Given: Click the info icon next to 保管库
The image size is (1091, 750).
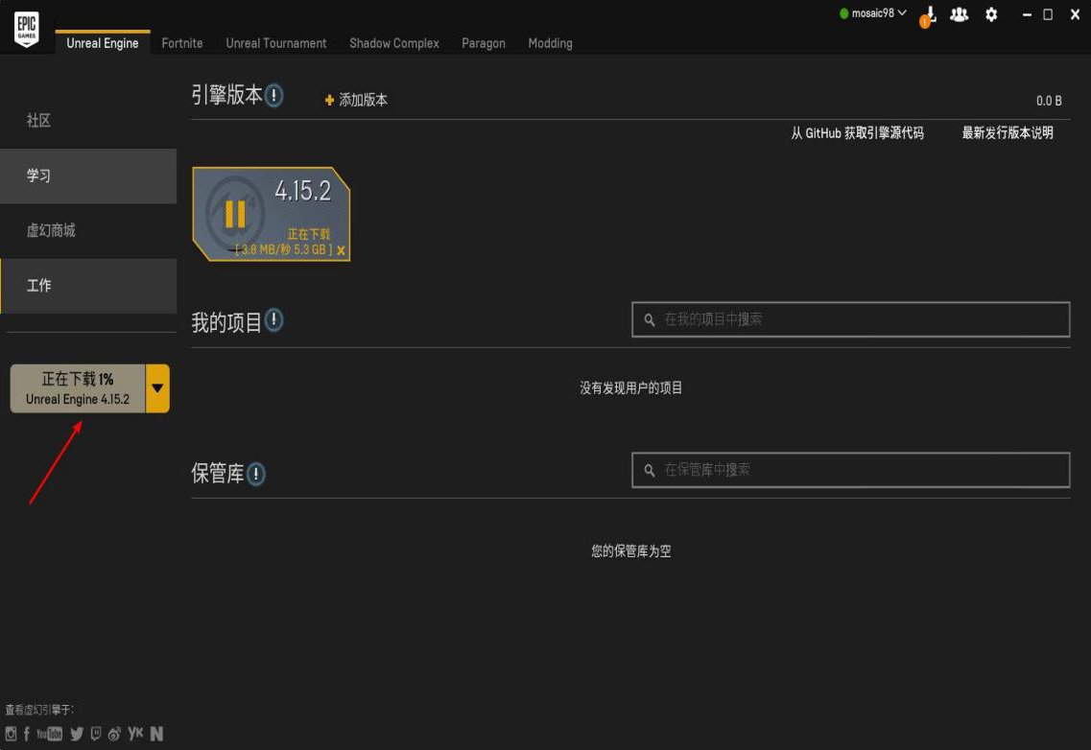Looking at the screenshot, I should click(255, 474).
